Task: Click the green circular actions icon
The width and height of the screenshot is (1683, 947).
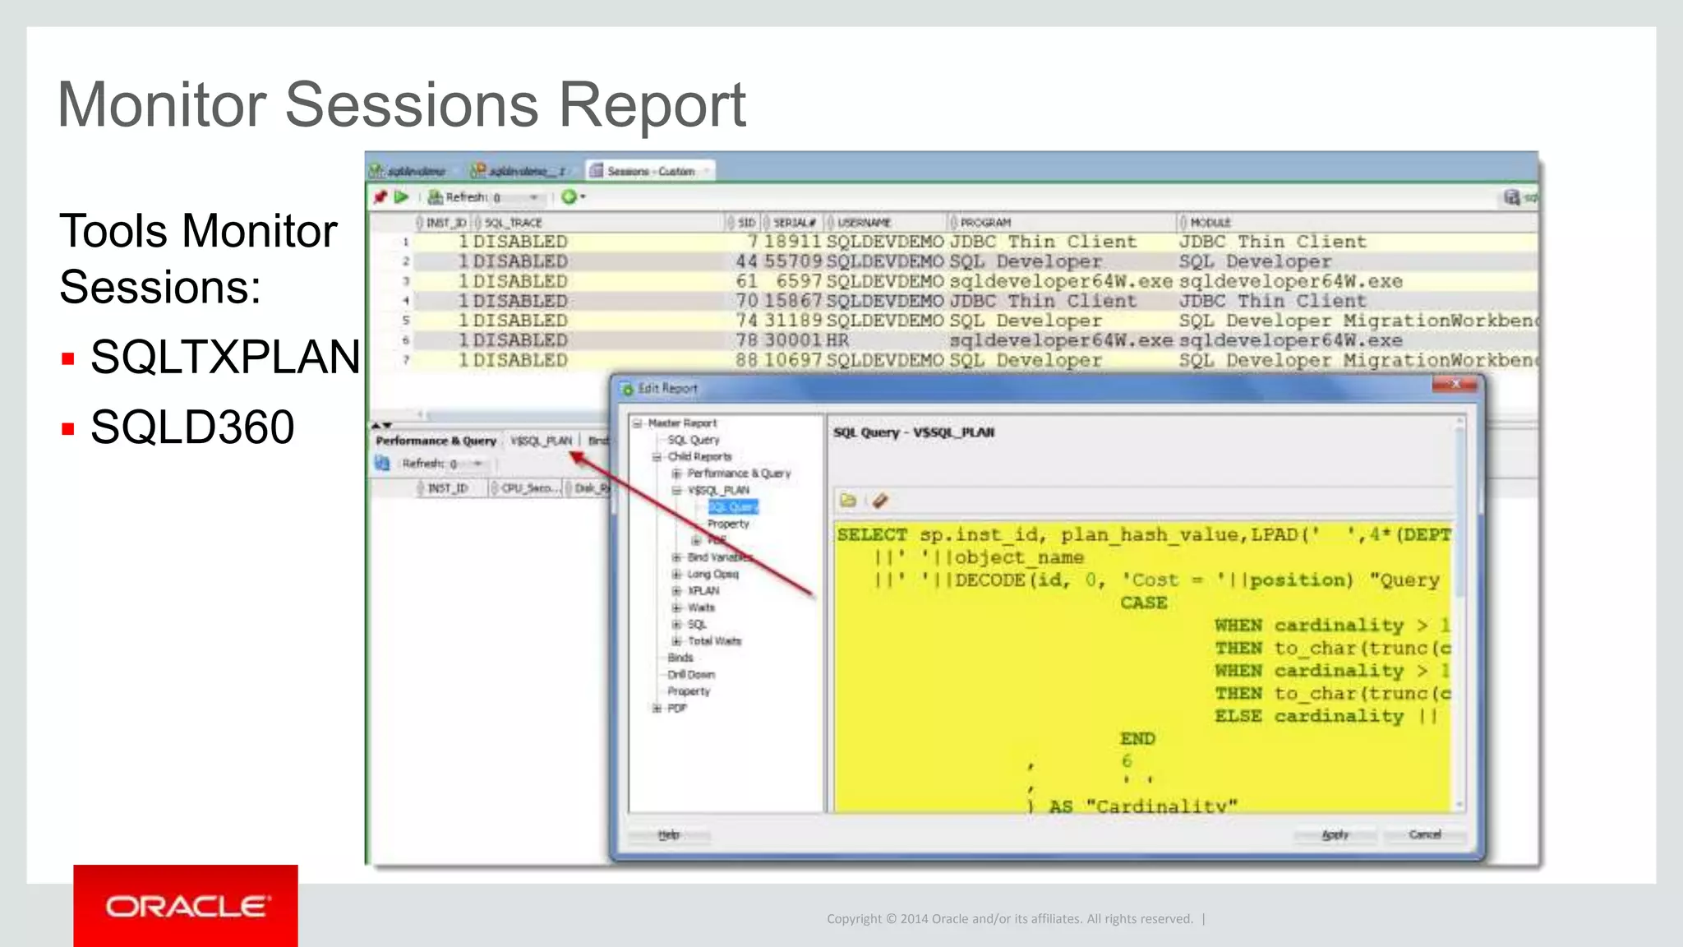Action: point(569,197)
